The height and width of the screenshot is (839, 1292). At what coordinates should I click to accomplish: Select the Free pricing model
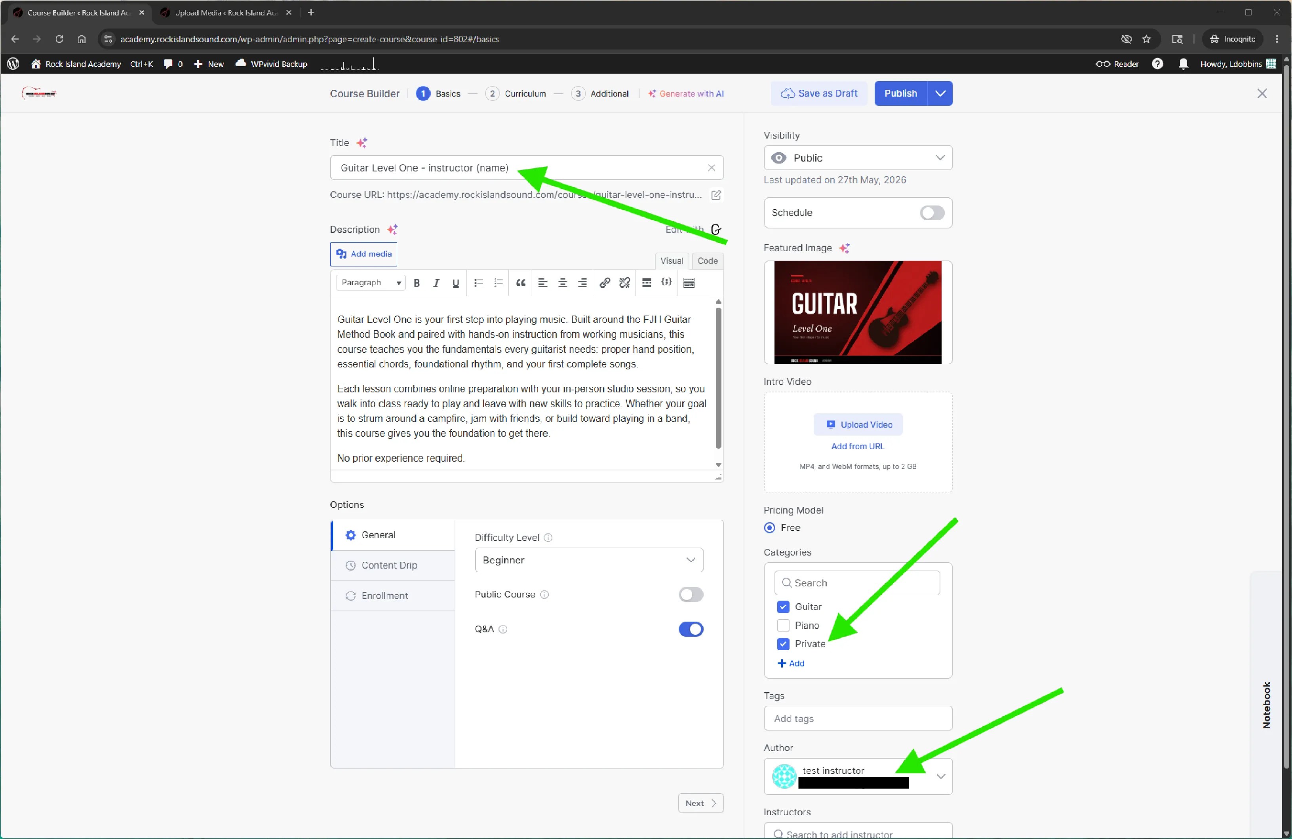[x=769, y=527]
